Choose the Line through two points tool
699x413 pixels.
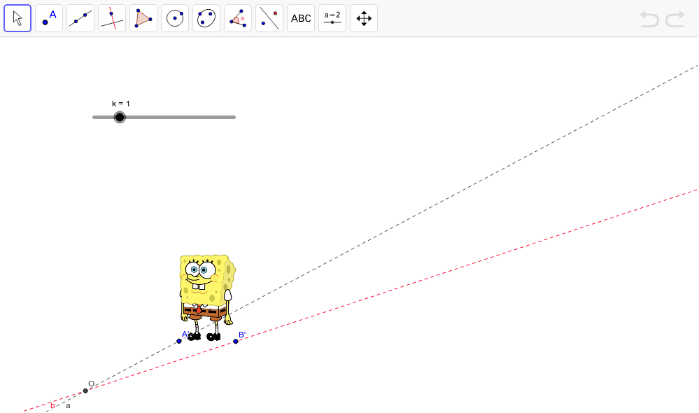coord(80,18)
